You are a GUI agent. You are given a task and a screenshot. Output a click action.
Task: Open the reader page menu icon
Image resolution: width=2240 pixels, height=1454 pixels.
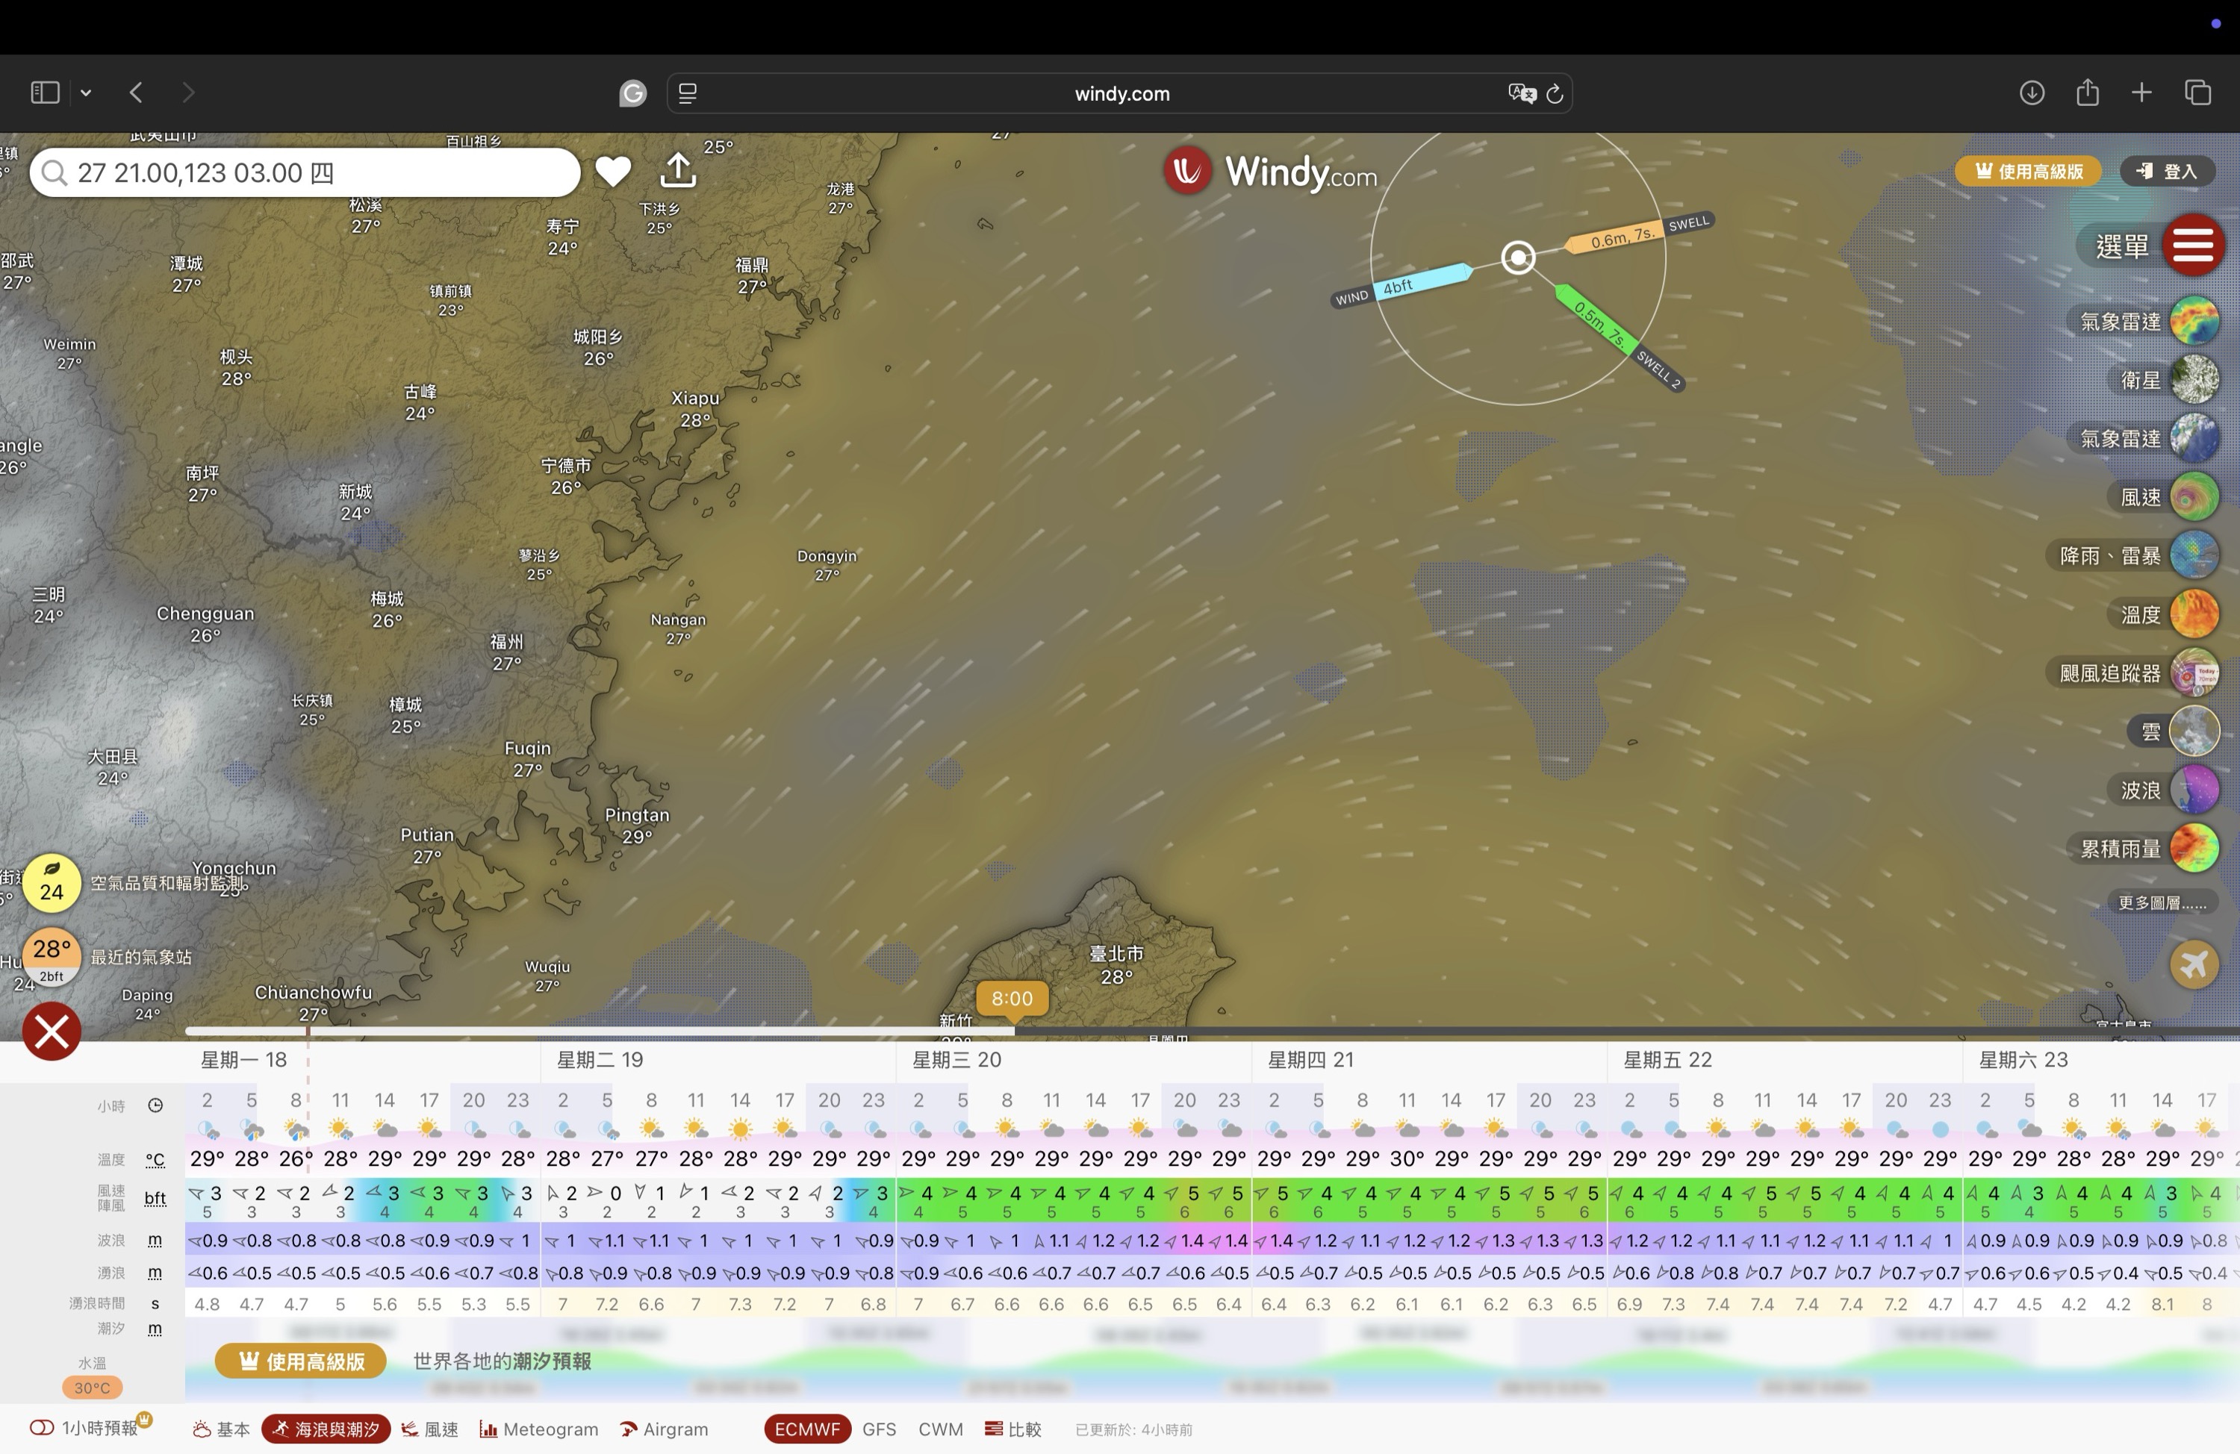[687, 93]
